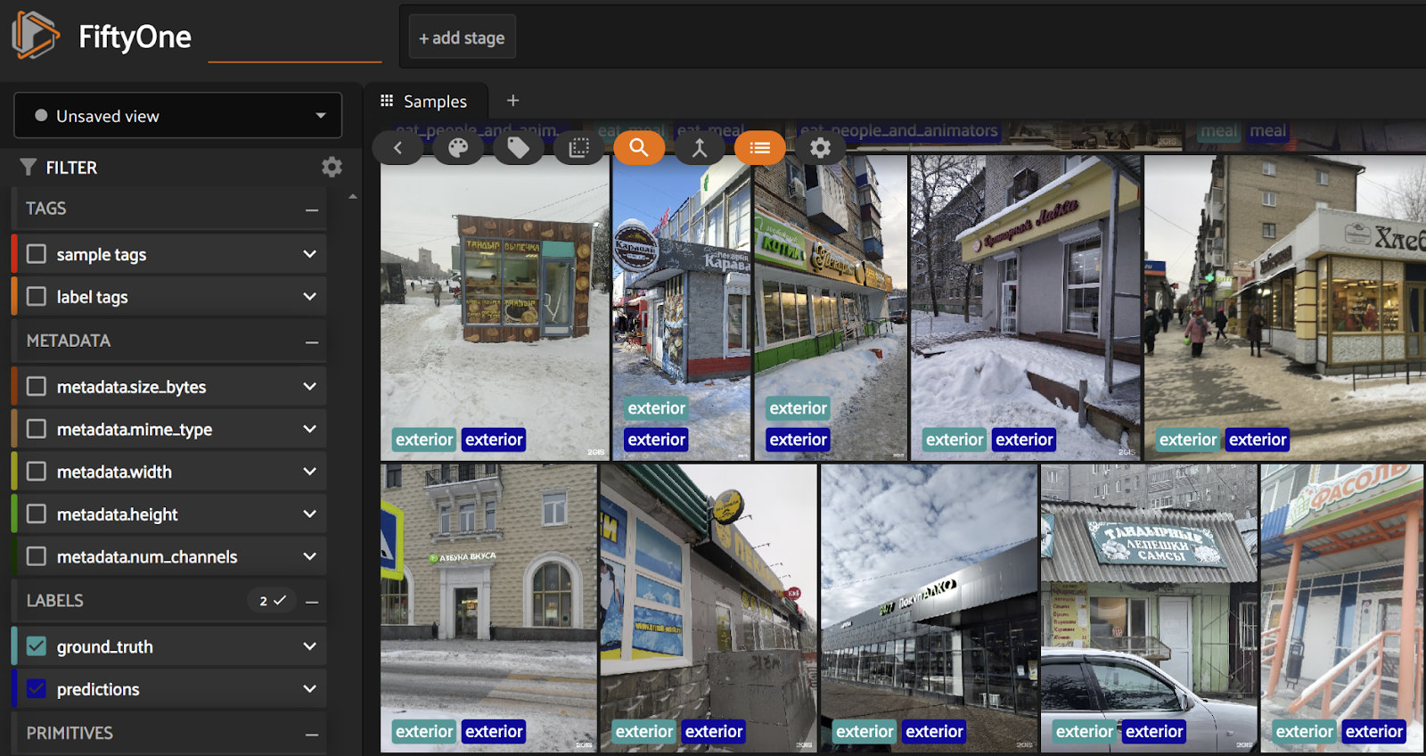Expand the sample tags chevron
Image resolution: width=1426 pixels, height=756 pixels.
309,254
